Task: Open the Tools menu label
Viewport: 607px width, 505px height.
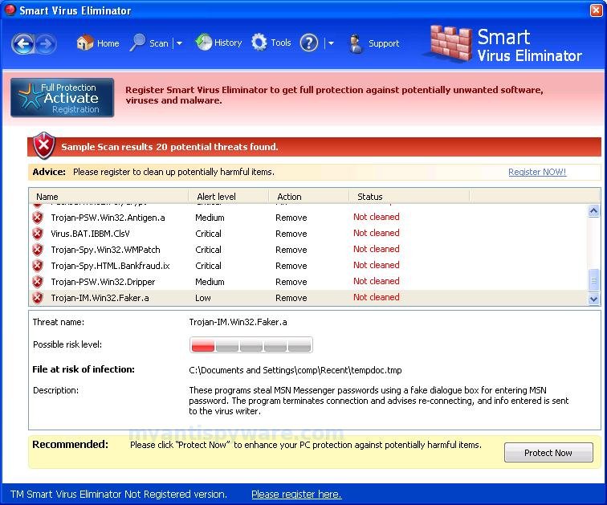Action: (x=281, y=43)
